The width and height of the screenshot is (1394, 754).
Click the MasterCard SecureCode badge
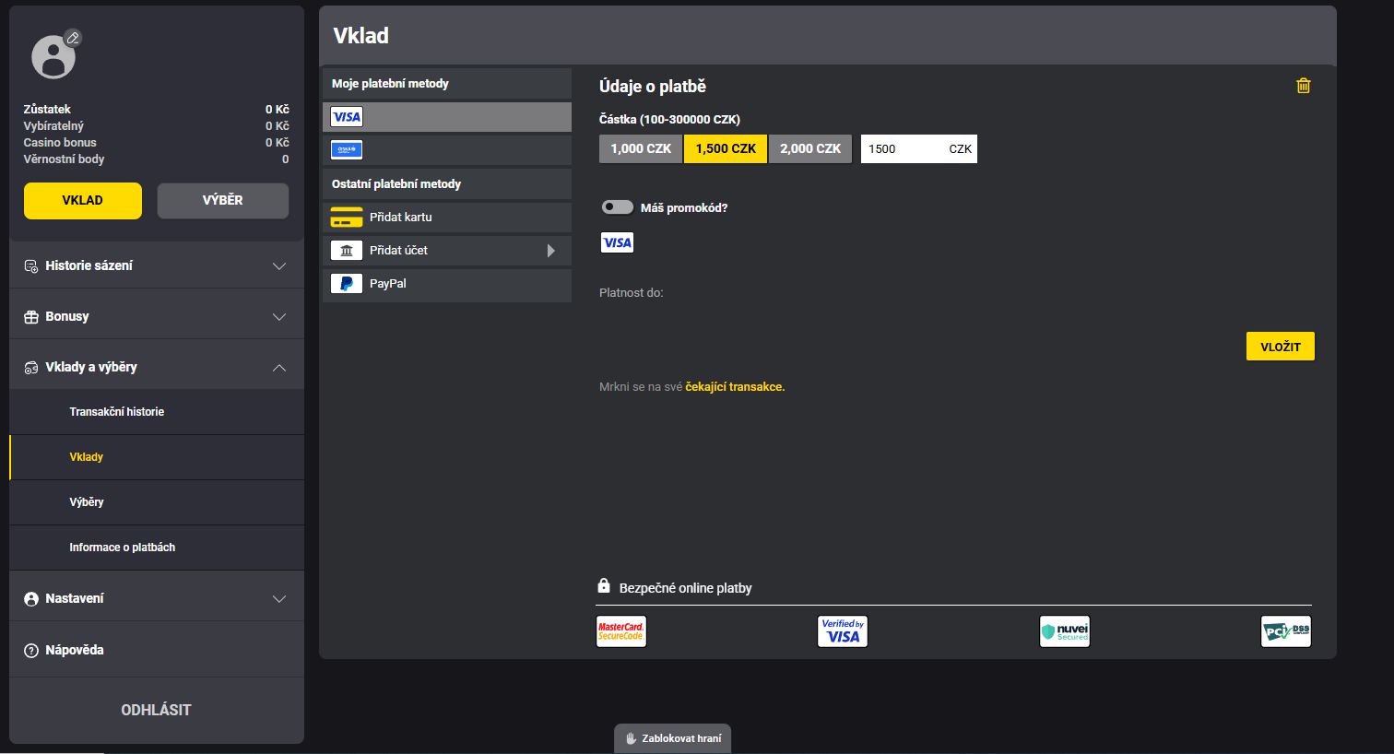pyautogui.click(x=621, y=631)
